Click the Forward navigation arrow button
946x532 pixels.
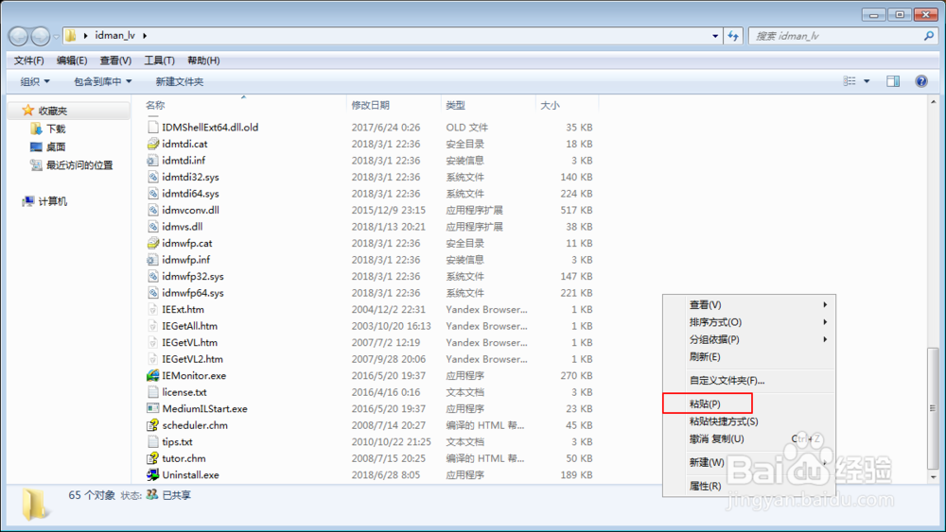41,36
